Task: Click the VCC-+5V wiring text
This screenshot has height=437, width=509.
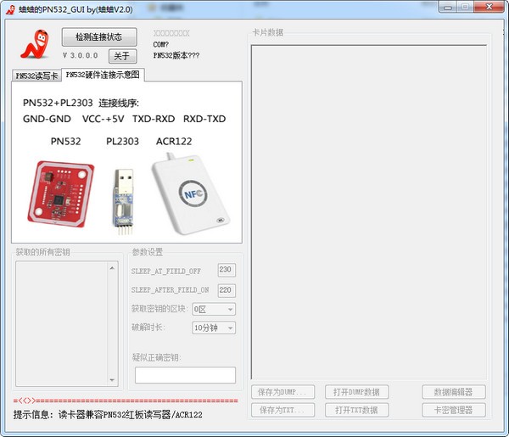Action: 103,119
